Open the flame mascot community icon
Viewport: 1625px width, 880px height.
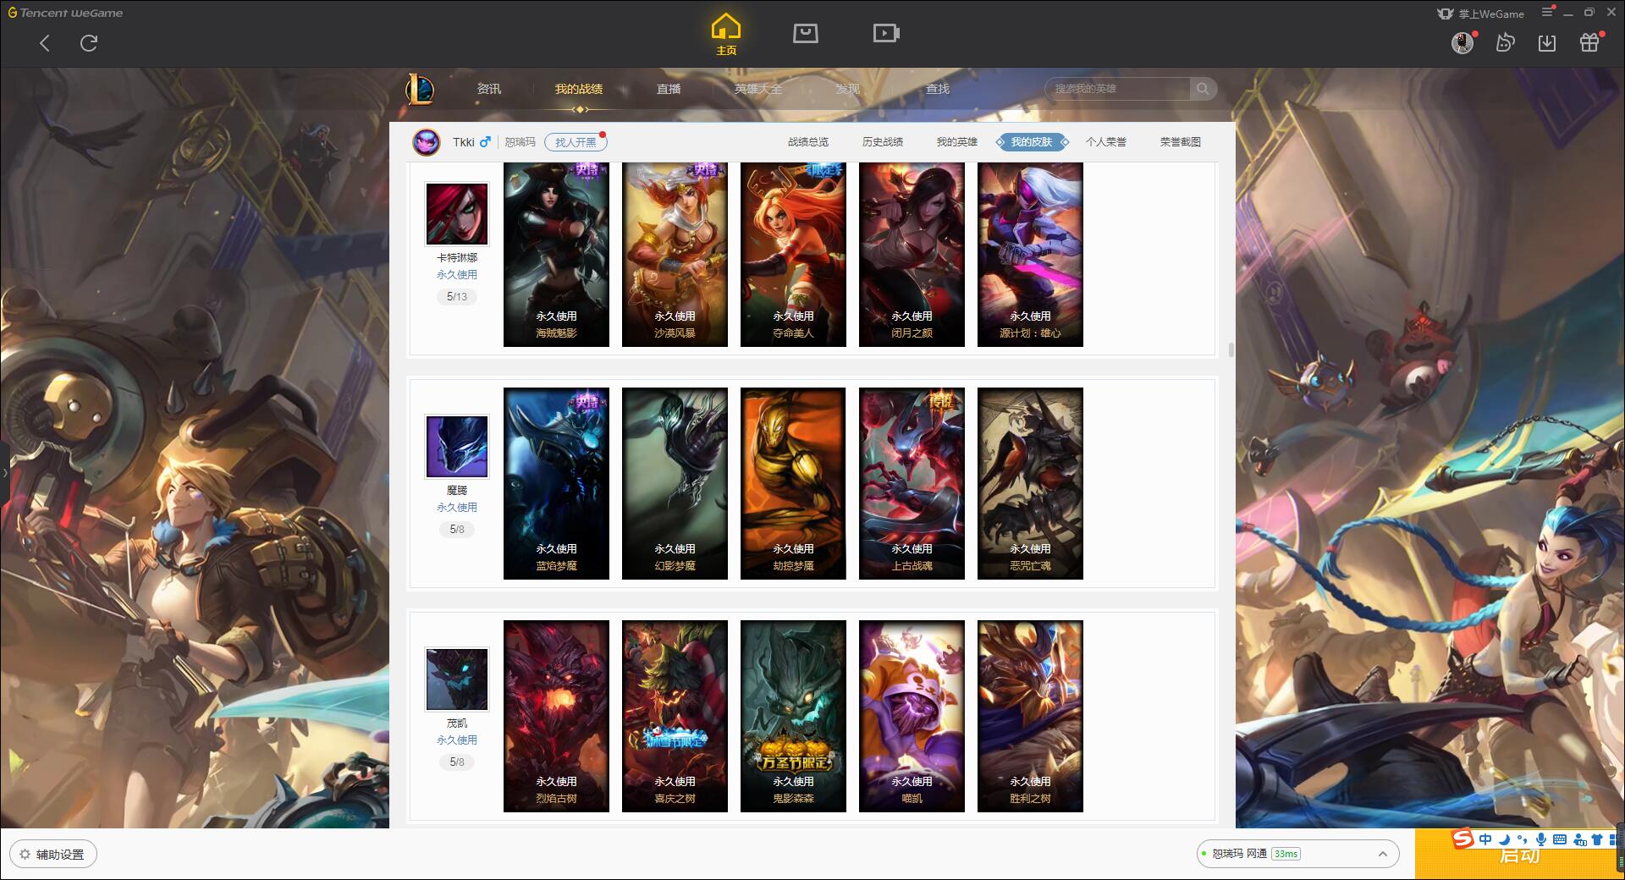coord(1505,42)
